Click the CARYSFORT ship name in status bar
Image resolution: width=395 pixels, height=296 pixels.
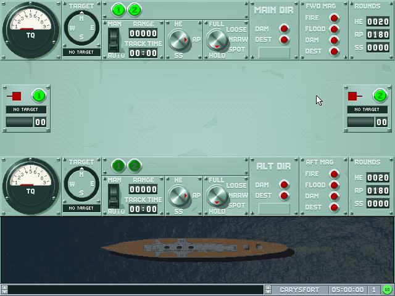coord(299,290)
